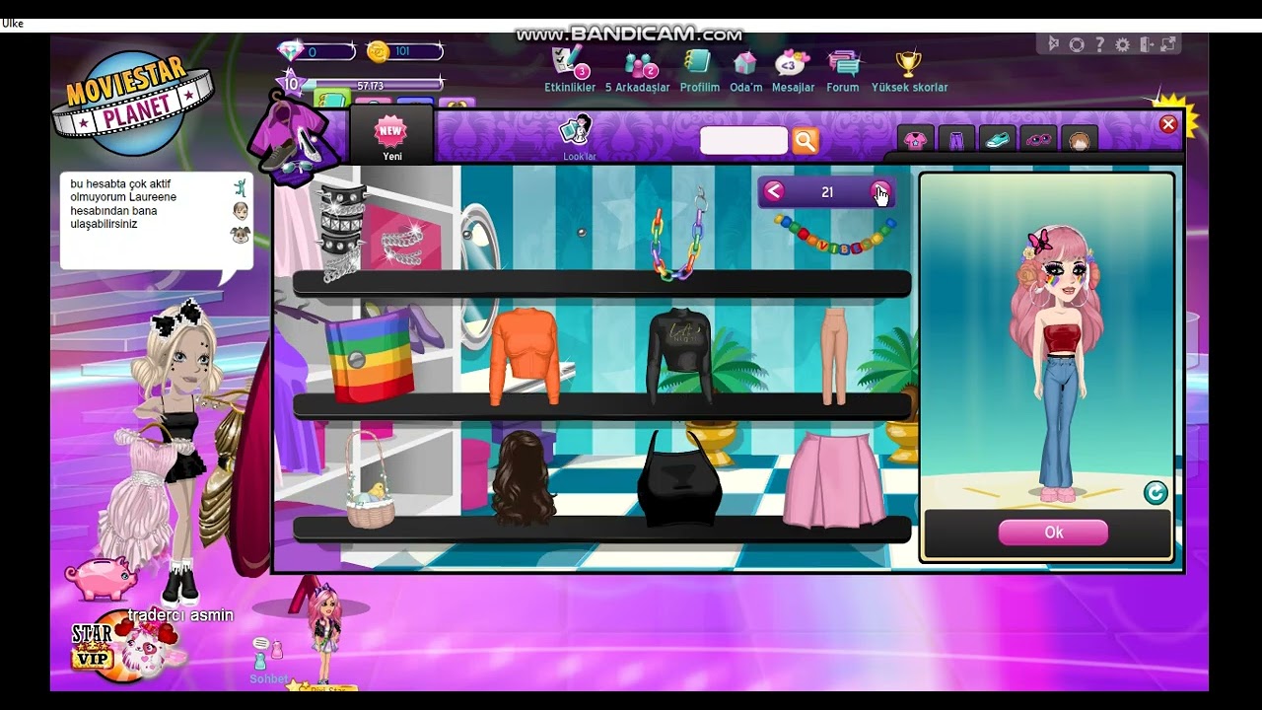Screen dimensions: 1262x710
Task: Select the rainbow striped bag item
Action: click(371, 356)
